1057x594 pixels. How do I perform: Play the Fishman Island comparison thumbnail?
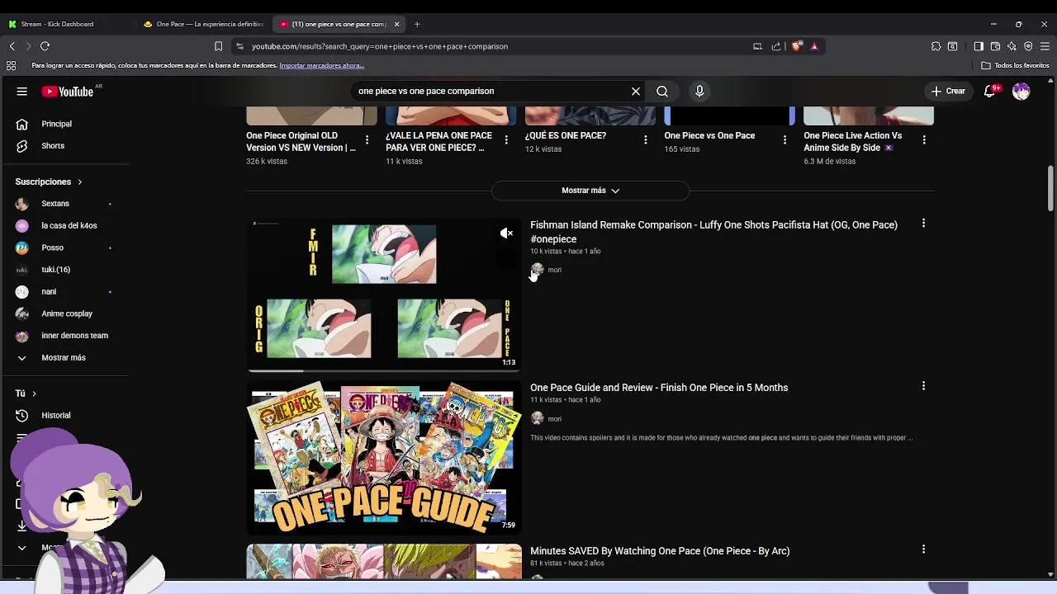[384, 295]
